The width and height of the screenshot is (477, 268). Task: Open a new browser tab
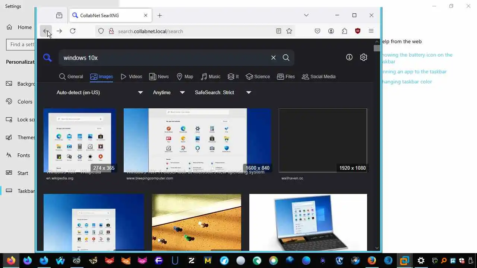pos(159,15)
